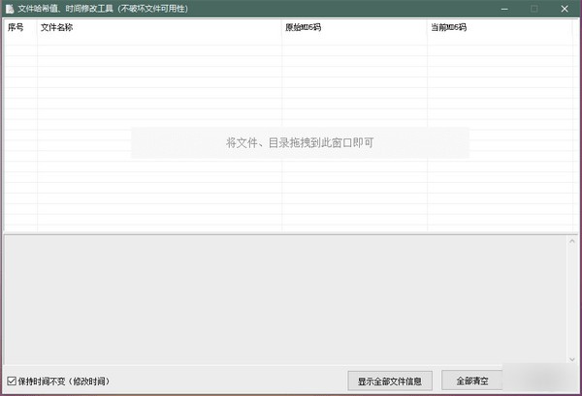Sort by the 文件名称 column header

[x=58, y=28]
